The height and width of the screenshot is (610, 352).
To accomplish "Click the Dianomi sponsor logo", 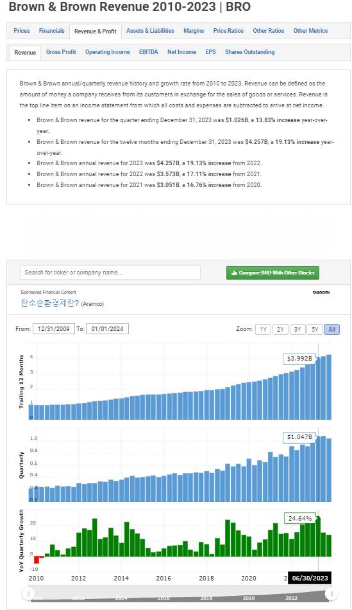I will (x=321, y=292).
